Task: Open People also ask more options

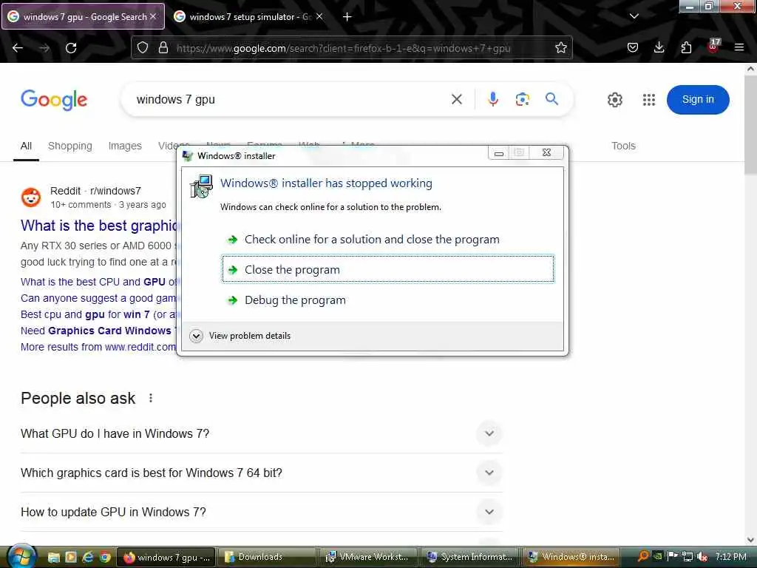Action: (x=151, y=398)
